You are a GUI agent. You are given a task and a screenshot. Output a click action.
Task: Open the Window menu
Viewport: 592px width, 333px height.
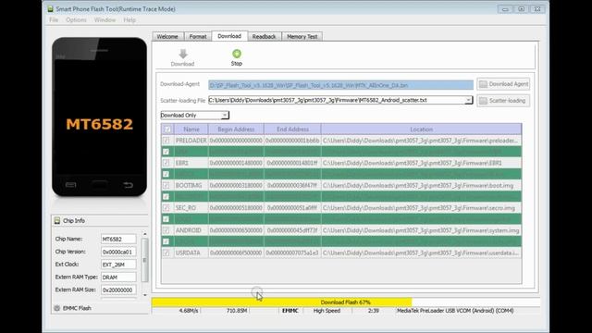tap(105, 20)
